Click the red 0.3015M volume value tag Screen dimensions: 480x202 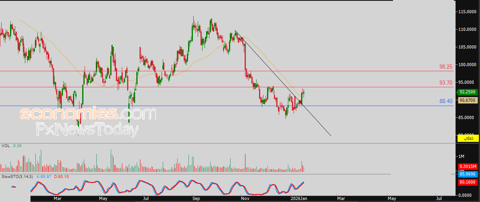click(468, 166)
